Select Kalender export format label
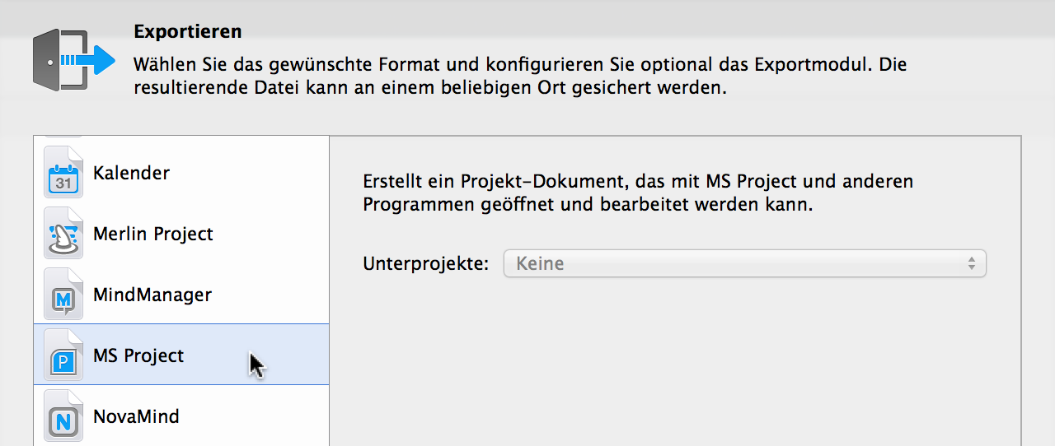 click(131, 173)
